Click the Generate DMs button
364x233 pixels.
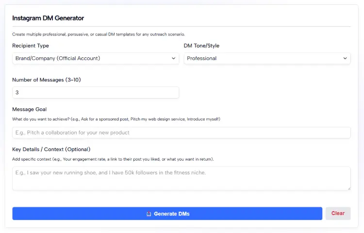coord(167,214)
